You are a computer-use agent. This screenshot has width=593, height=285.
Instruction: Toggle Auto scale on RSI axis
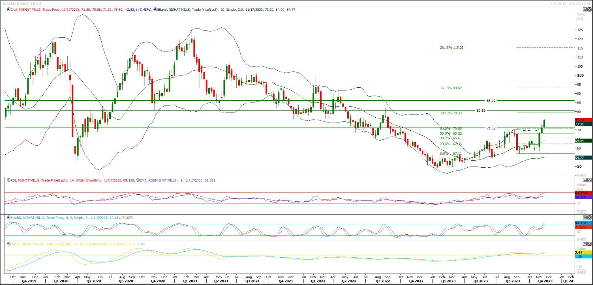tap(581, 212)
